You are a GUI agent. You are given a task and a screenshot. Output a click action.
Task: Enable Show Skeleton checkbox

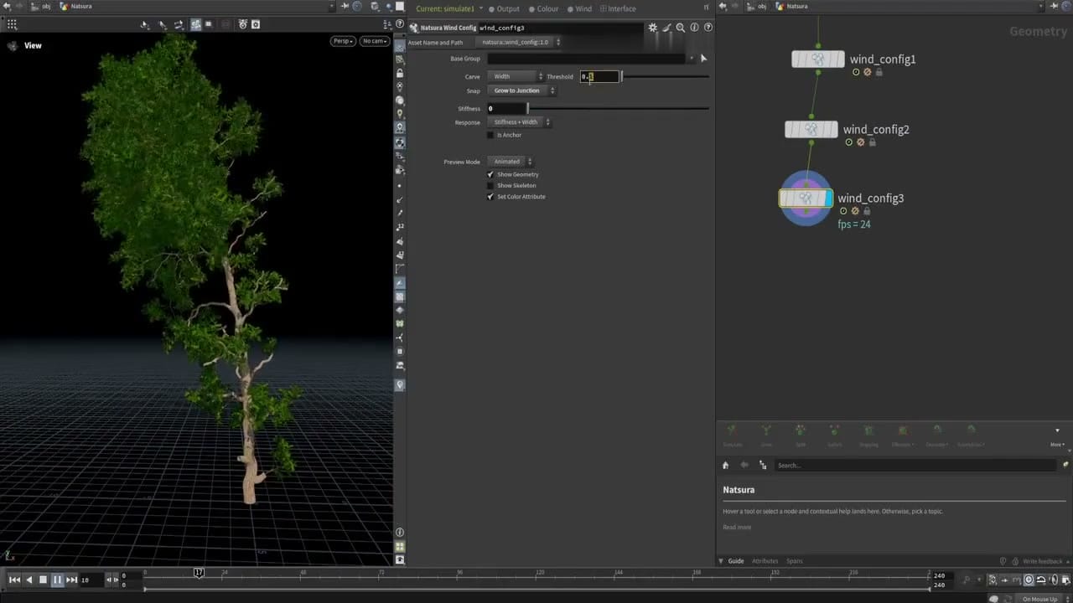pos(490,185)
